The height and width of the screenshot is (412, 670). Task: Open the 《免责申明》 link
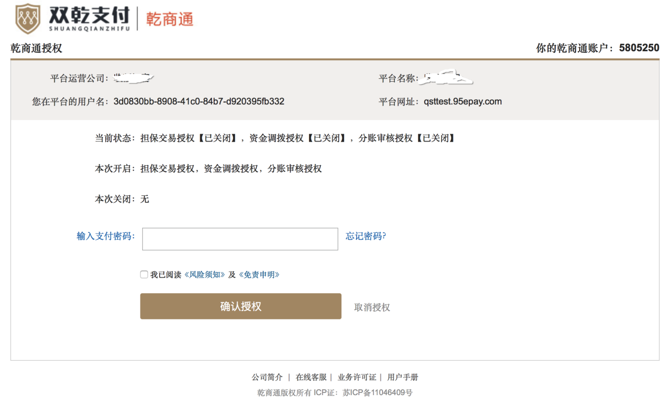point(259,275)
